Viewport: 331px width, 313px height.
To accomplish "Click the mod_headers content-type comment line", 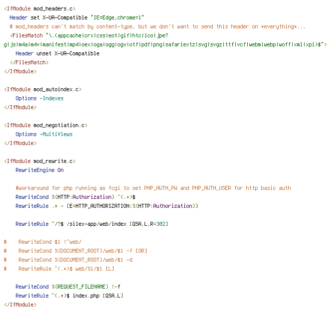I will pyautogui.click(x=158, y=26).
